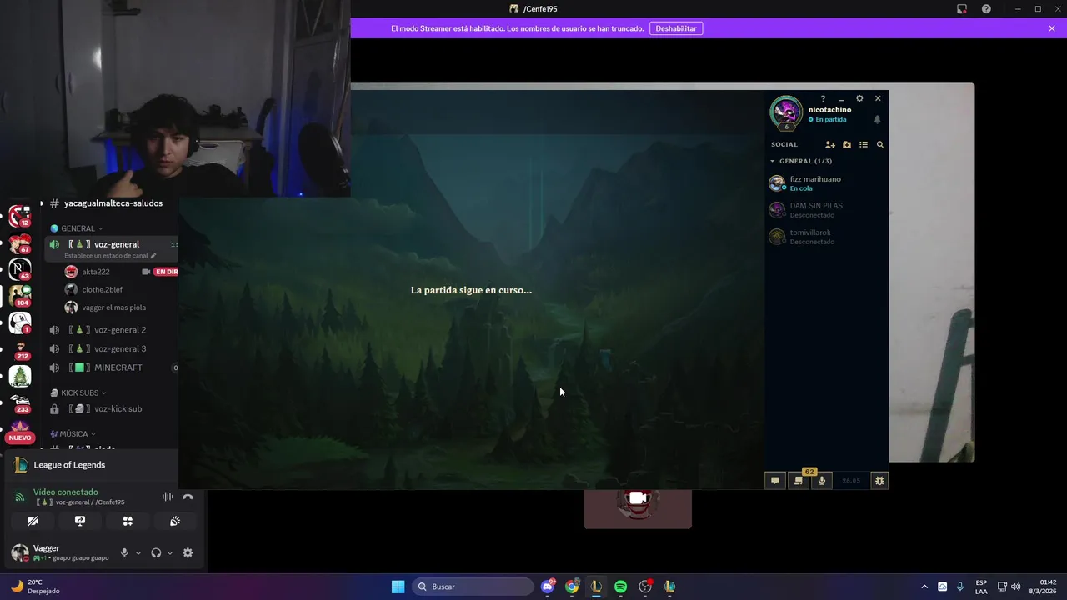Open the friends list options icon
Viewport: 1067px width, 600px height.
(864, 144)
